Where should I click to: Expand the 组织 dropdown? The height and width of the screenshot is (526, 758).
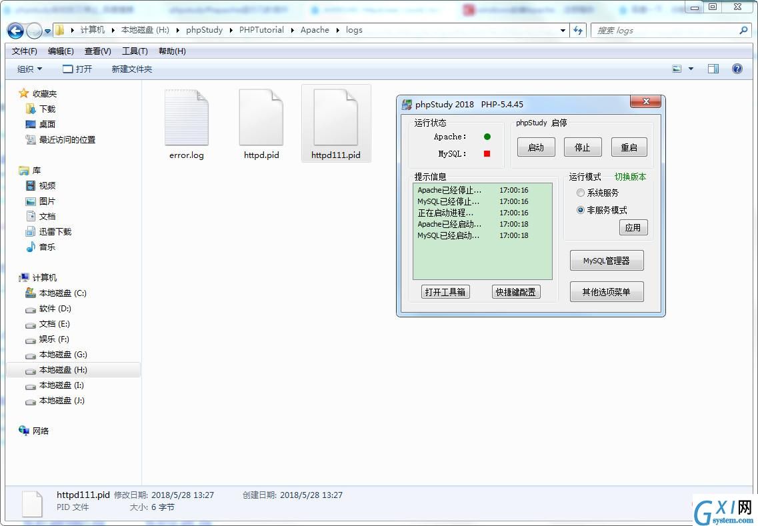pyautogui.click(x=29, y=69)
